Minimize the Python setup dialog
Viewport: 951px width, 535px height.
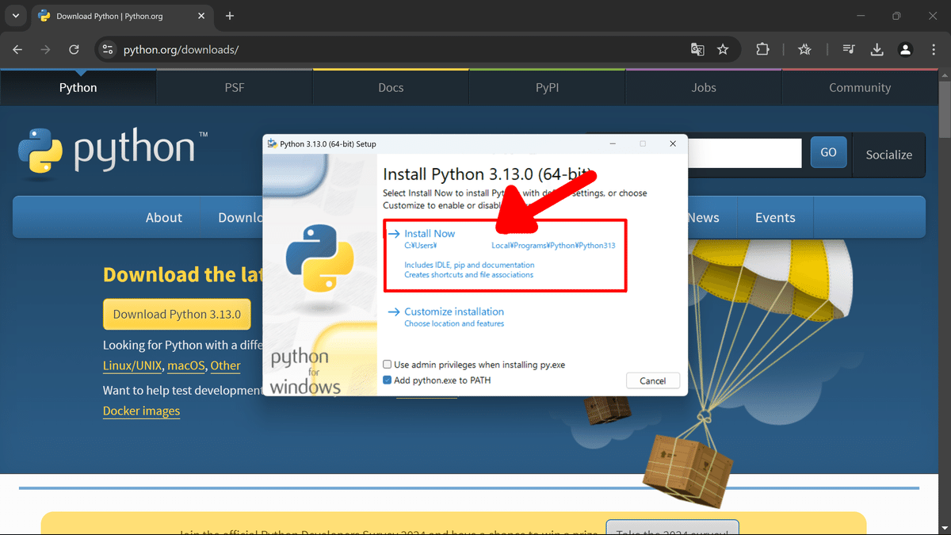(x=613, y=143)
